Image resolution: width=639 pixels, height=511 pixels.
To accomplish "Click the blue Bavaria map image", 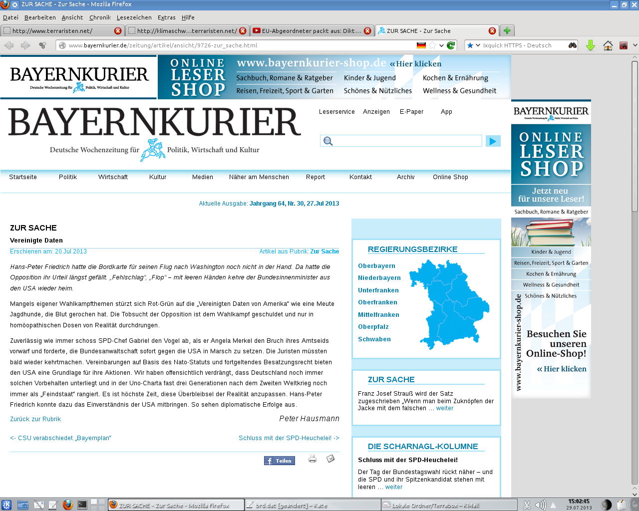I will 449,304.
